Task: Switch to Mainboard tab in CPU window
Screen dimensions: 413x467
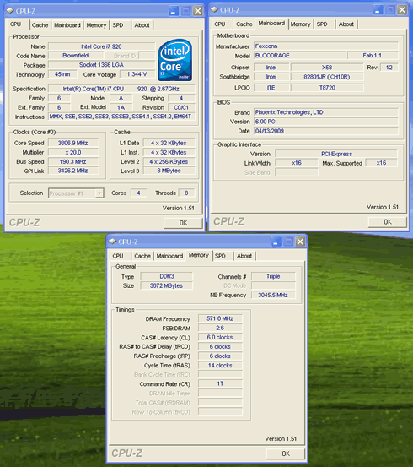Action: pyautogui.click(x=67, y=25)
